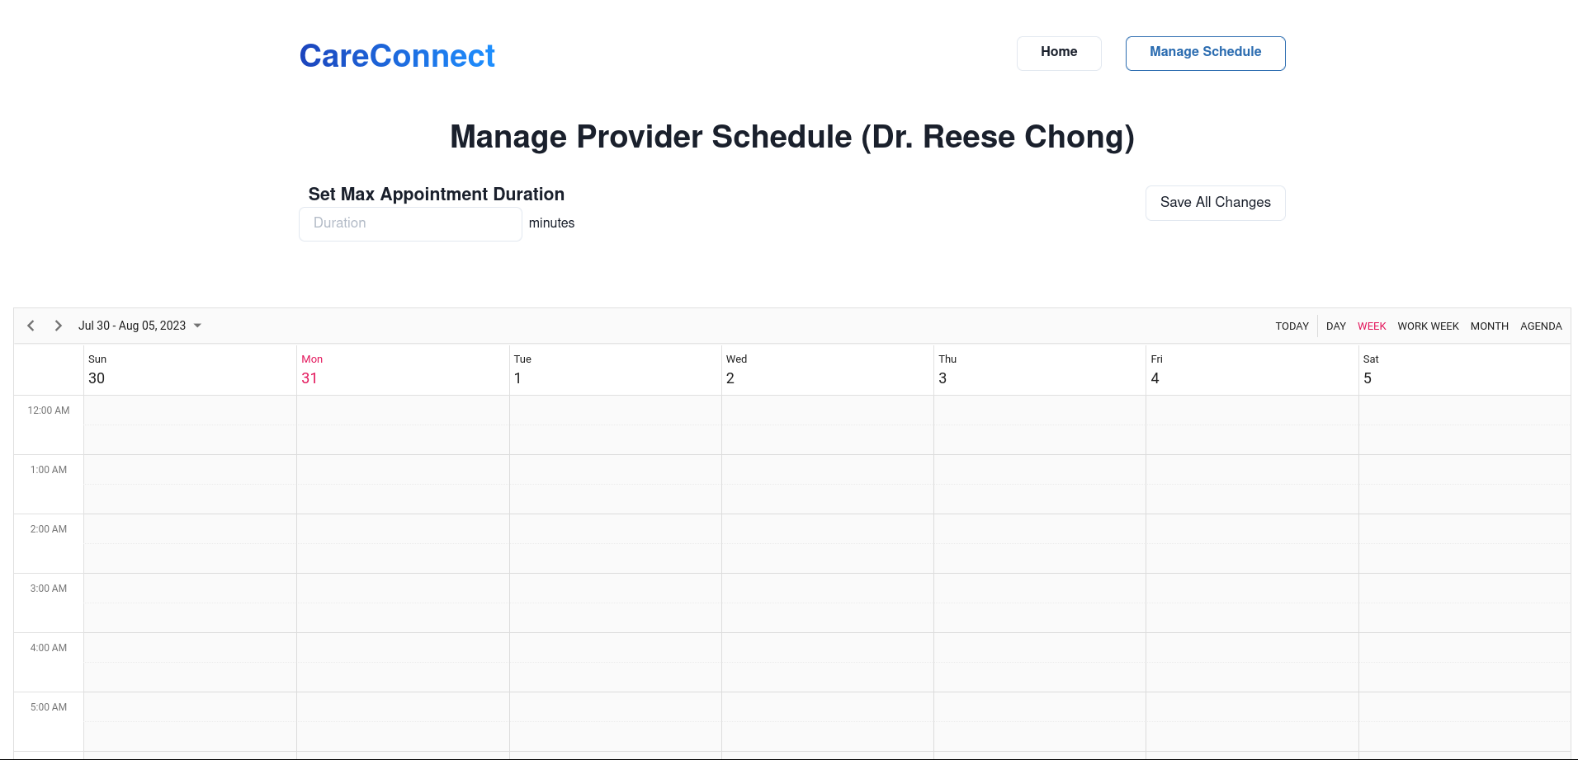The height and width of the screenshot is (760, 1578).
Task: Switch to Day view
Action: tap(1335, 326)
